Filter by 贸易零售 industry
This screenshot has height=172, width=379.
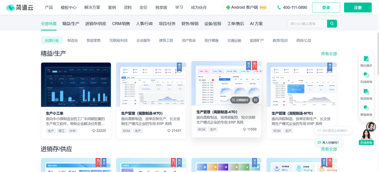point(94,40)
